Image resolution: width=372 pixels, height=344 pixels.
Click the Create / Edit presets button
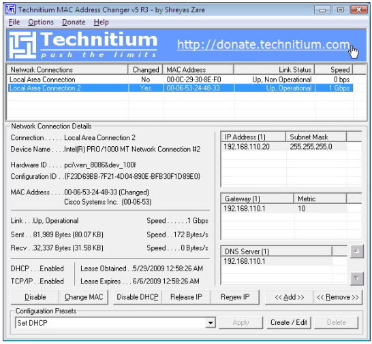pyautogui.click(x=289, y=322)
